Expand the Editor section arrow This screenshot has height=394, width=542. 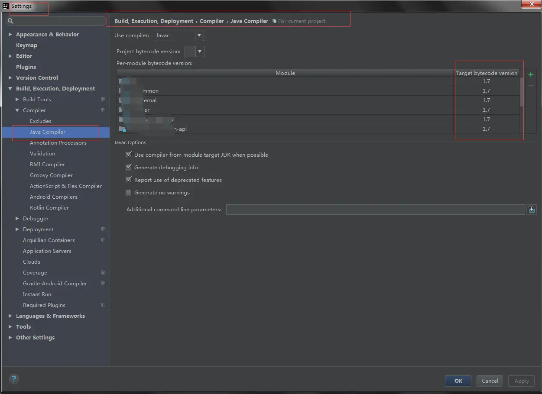pos(10,56)
